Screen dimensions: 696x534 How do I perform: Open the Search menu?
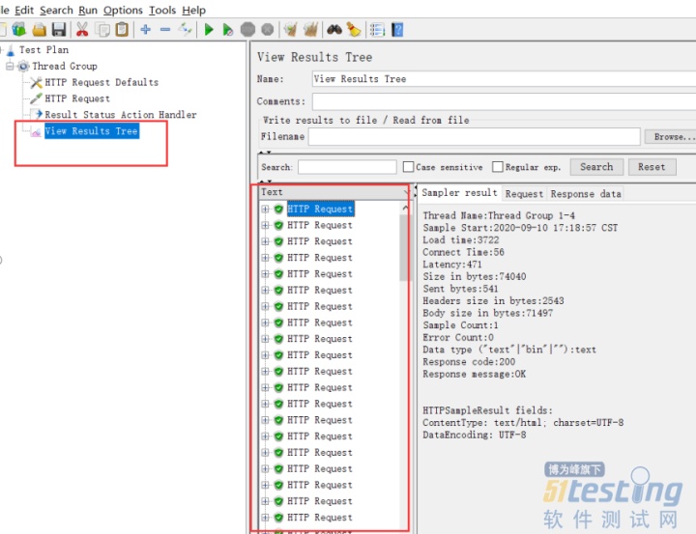point(56,10)
